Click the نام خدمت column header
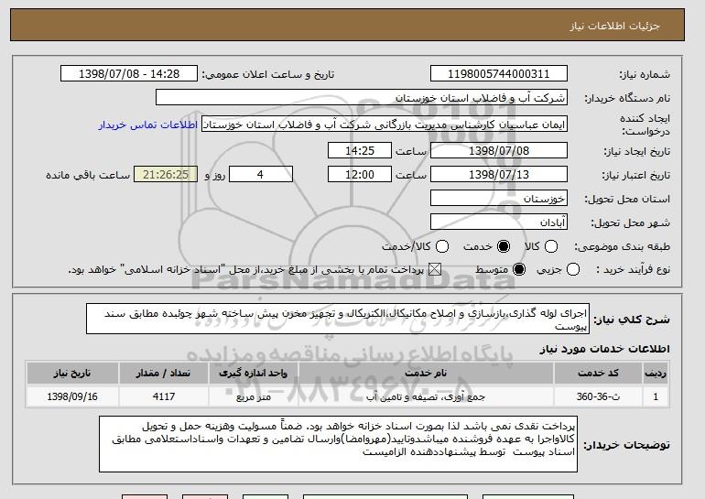Viewport: 705px width, 499px height. point(426,374)
